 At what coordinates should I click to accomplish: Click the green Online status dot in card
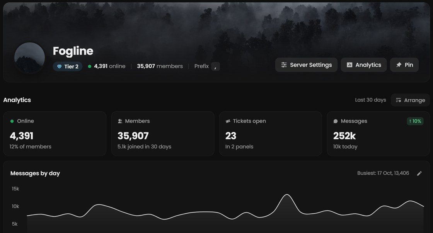click(x=12, y=121)
